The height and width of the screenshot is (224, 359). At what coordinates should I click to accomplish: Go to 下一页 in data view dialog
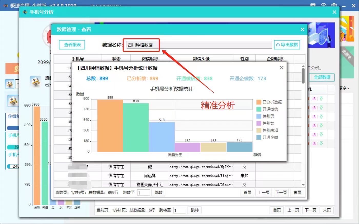[x=281, y=193]
